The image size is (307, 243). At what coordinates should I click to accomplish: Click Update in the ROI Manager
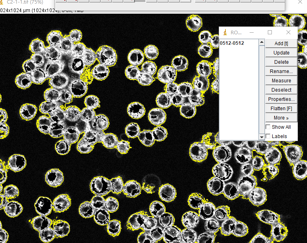click(x=281, y=53)
